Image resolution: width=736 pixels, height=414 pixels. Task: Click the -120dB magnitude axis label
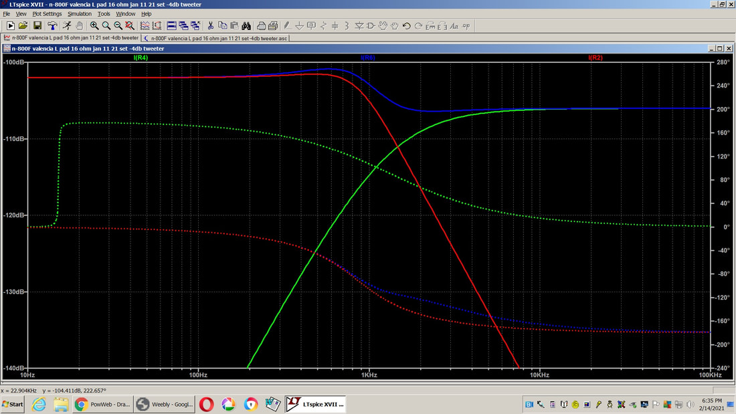pos(14,215)
